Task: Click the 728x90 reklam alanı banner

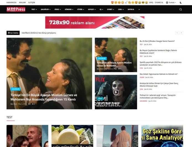Action: 95,22
